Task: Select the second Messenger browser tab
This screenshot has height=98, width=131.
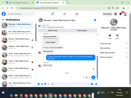Action: tap(50, 3)
